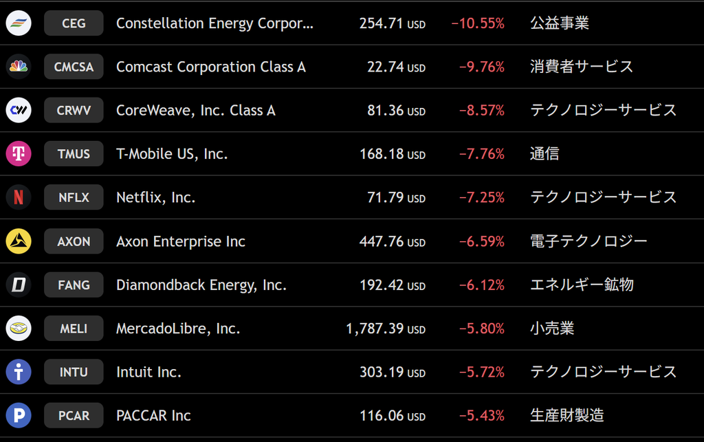
Task: Click the red Netflix N logo
Action: click(x=19, y=197)
